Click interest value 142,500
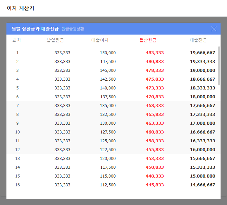Image resolution: width=227 pixels, height=205 pixels. pyautogui.click(x=108, y=79)
